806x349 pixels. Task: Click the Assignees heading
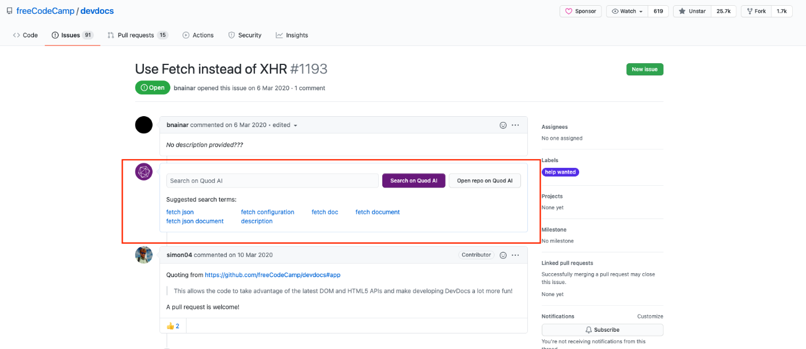pos(554,127)
